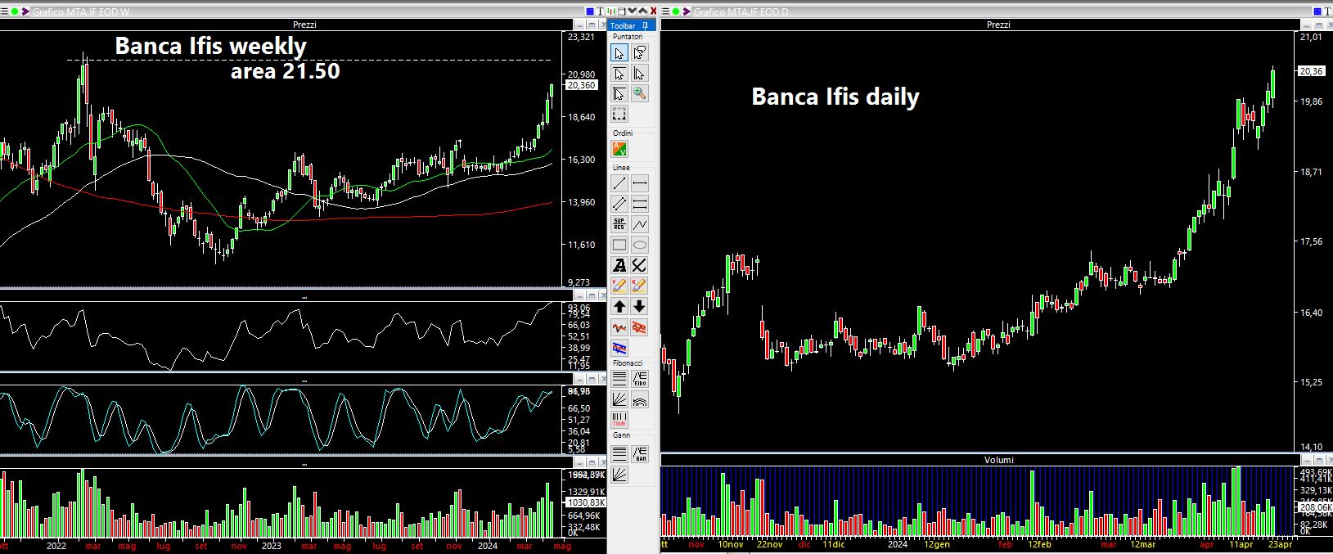Click the 'area 21.50' annotation text
The image size is (1333, 554).
click(285, 71)
